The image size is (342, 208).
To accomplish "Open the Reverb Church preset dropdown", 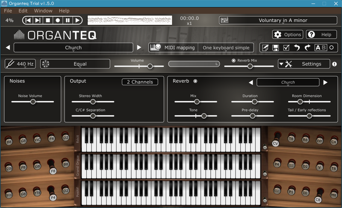I will pos(288,82).
